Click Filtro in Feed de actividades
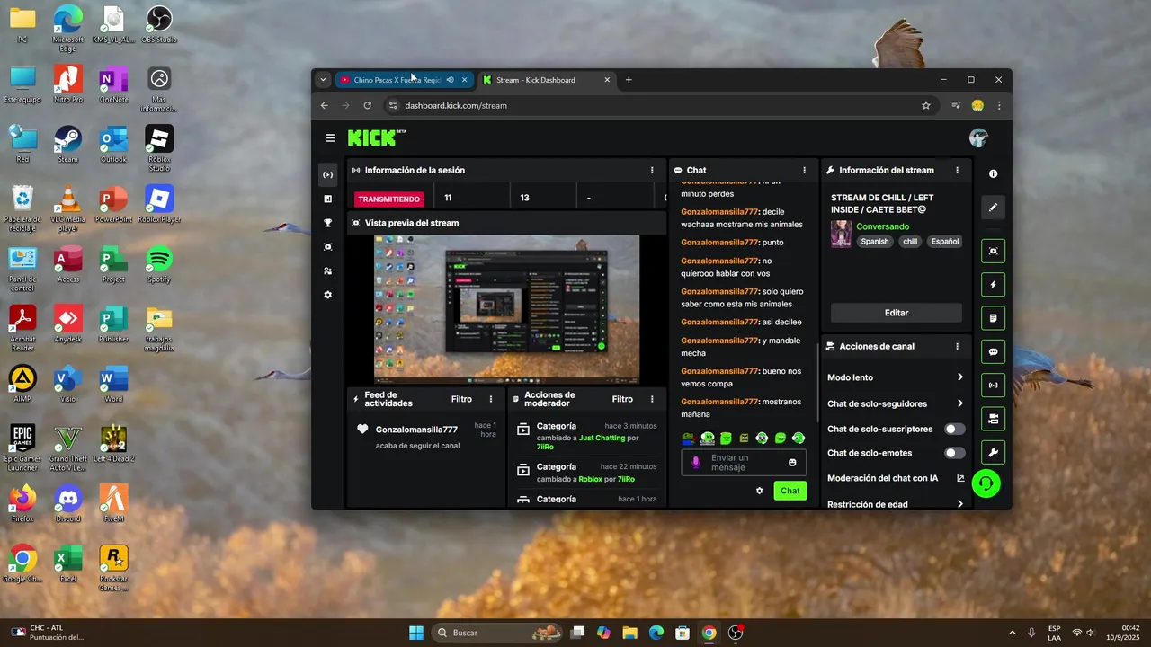The width and height of the screenshot is (1151, 647). point(461,399)
